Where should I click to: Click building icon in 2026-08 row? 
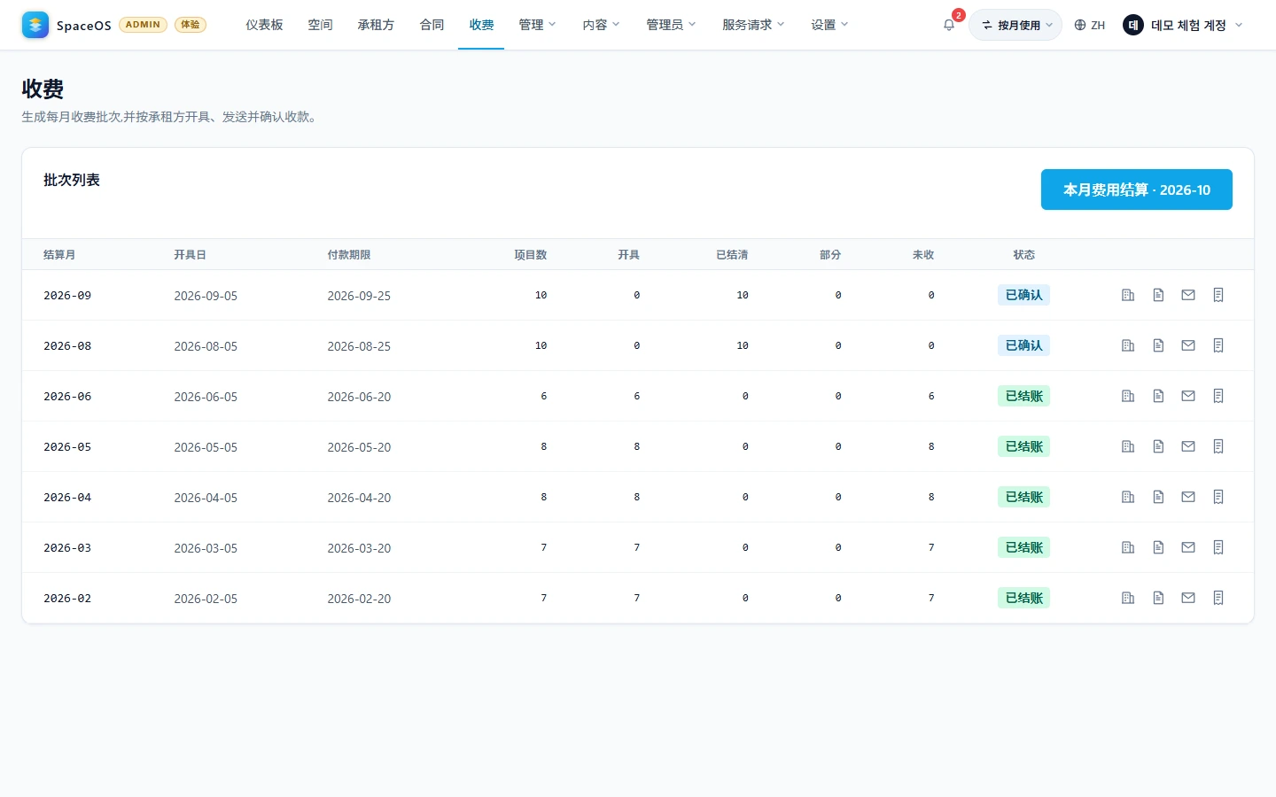(x=1128, y=345)
